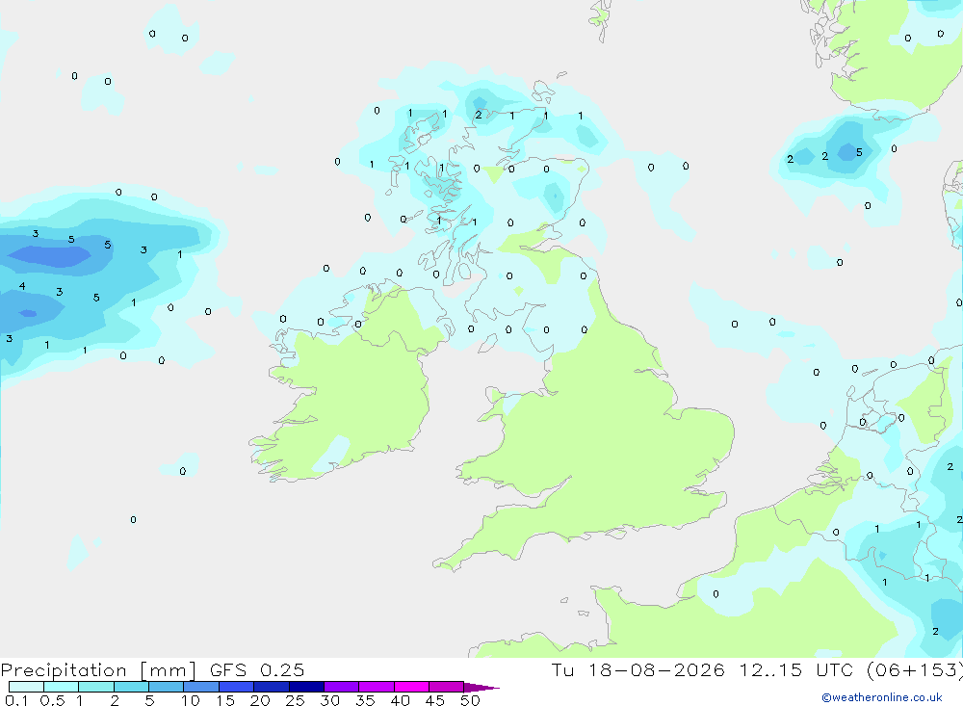The image size is (963, 706).
Task: Select the "(06+153)" forecast run text
Action: [914, 670]
